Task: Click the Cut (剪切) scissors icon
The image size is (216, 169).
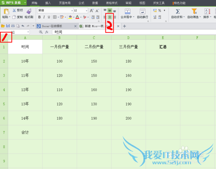Action: (x=14, y=10)
